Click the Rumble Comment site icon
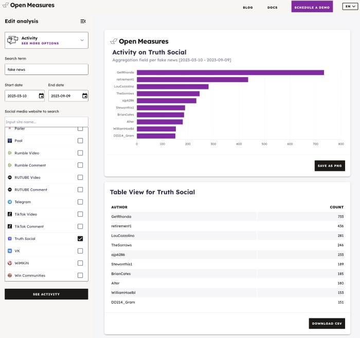This screenshot has width=360, height=338. 10,165
